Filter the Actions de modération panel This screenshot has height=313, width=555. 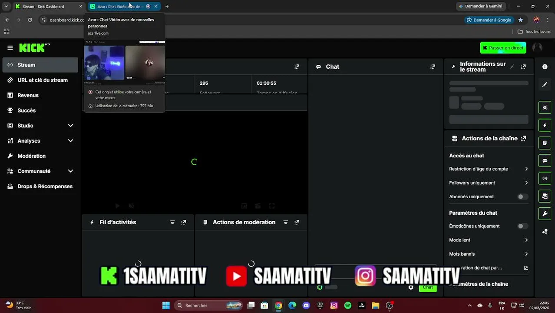(x=286, y=222)
